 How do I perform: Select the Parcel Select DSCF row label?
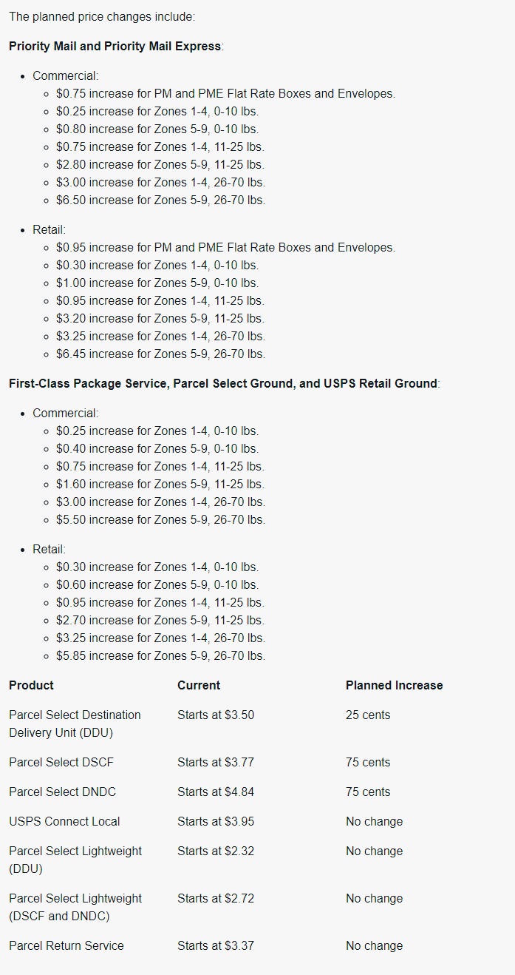61,762
